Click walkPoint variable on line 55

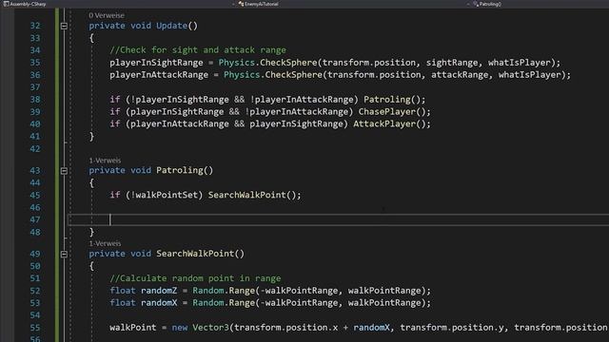coord(133,327)
